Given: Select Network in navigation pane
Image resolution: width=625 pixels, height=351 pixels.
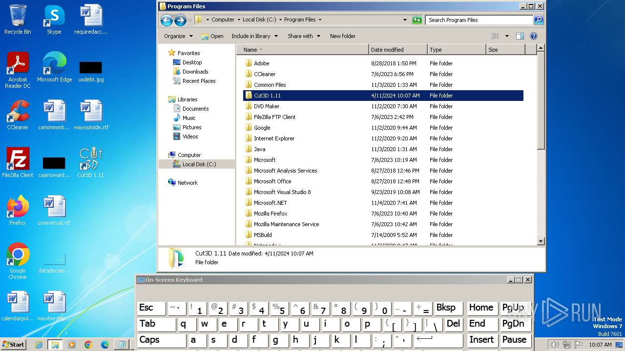Looking at the screenshot, I should click(187, 183).
